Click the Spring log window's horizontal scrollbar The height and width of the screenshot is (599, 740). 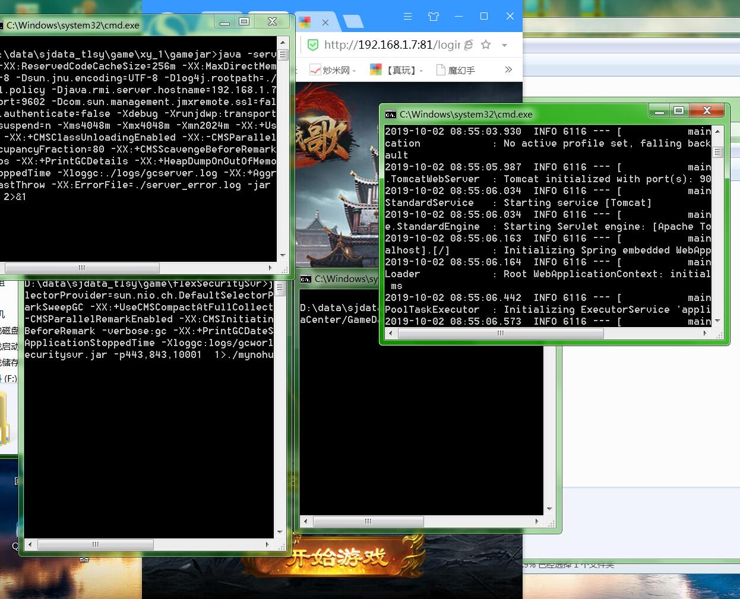tap(500, 334)
